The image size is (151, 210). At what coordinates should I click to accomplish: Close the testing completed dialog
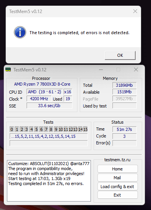click(x=135, y=11)
